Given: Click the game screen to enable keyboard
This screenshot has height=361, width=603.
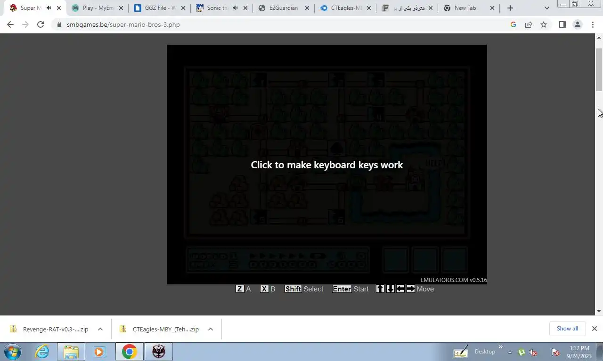Looking at the screenshot, I should pos(326,165).
